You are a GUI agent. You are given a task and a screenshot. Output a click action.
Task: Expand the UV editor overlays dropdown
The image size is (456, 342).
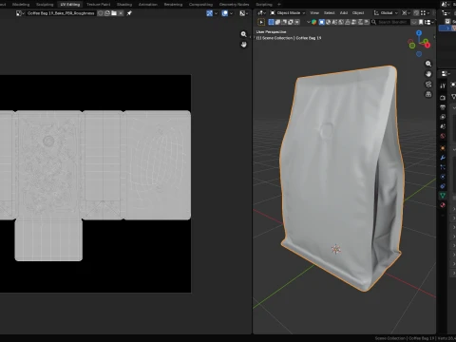pos(231,13)
